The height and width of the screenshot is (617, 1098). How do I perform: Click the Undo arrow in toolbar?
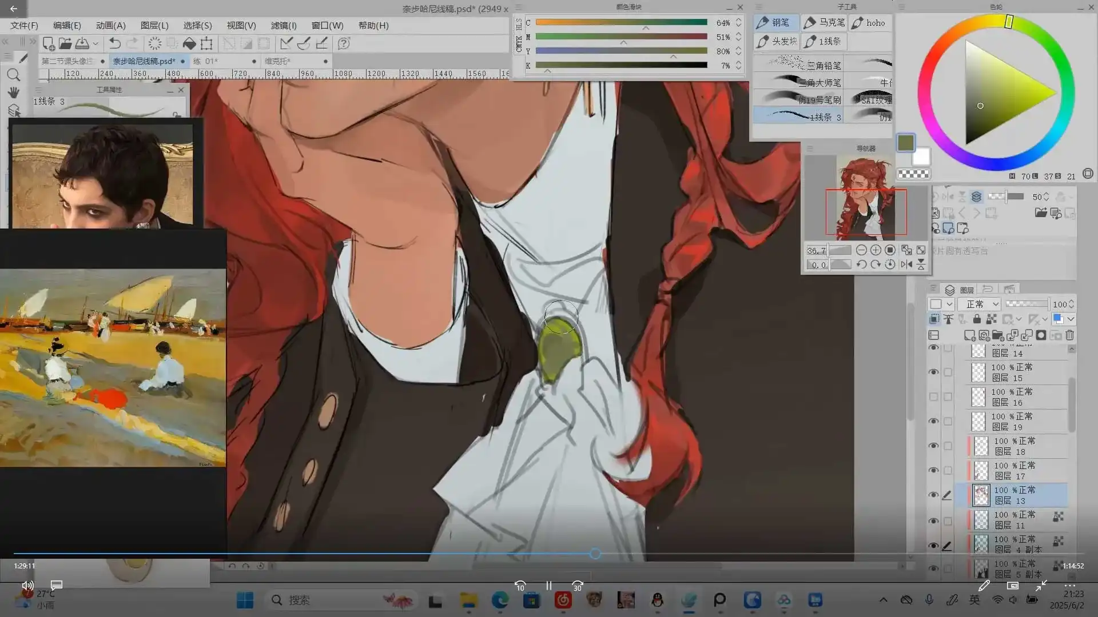(x=114, y=43)
